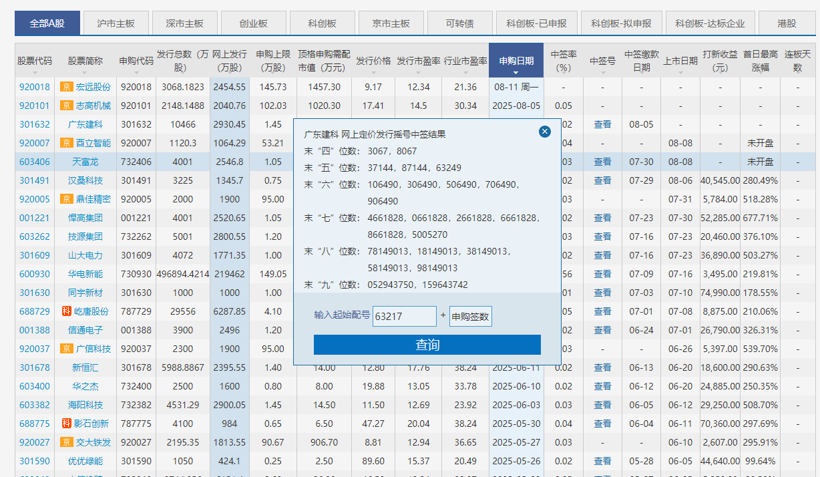Sort table by 股票简称 column header
820x477 pixels.
[x=85, y=61]
